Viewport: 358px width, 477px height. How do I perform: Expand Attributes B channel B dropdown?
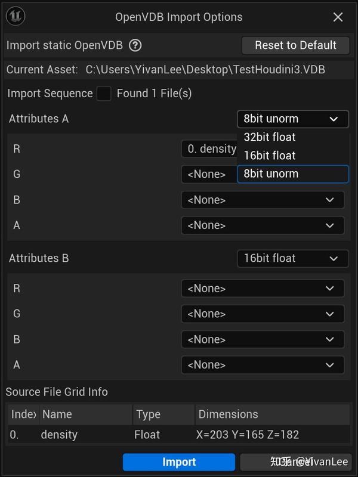(x=263, y=339)
